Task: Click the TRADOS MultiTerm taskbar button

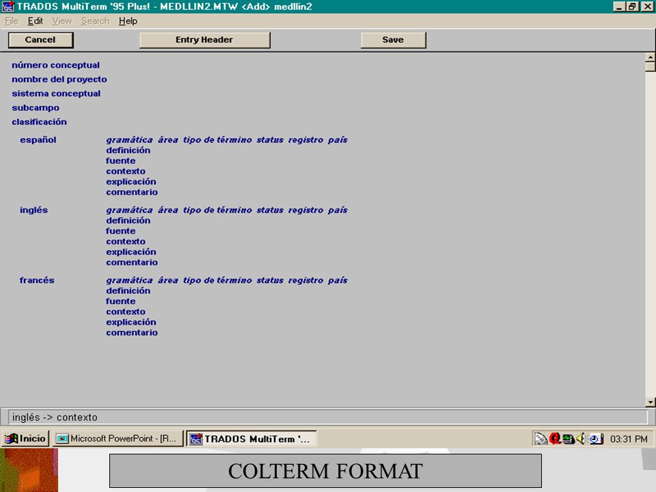Action: pyautogui.click(x=251, y=439)
